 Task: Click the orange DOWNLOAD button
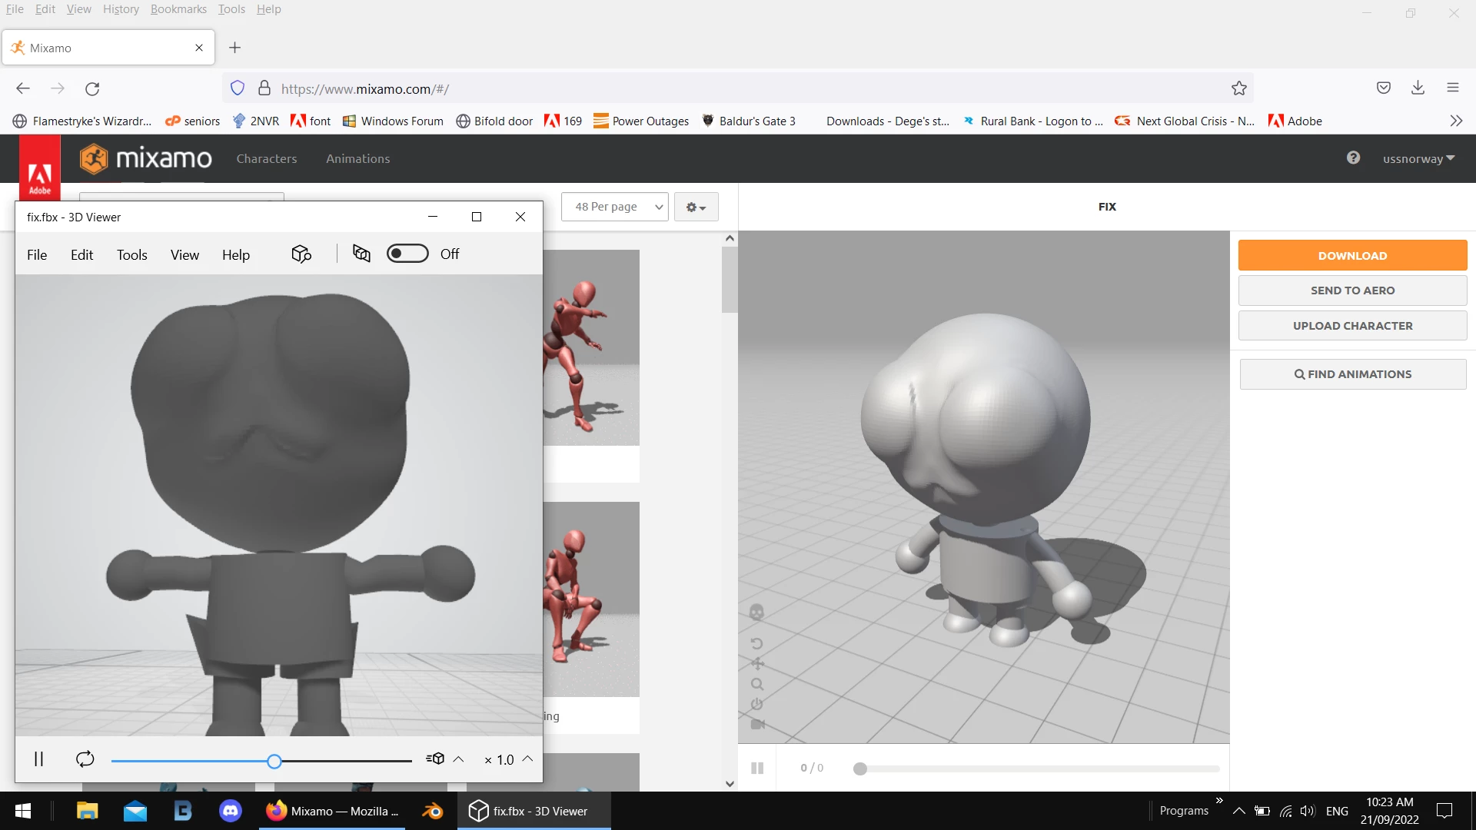pos(1351,255)
